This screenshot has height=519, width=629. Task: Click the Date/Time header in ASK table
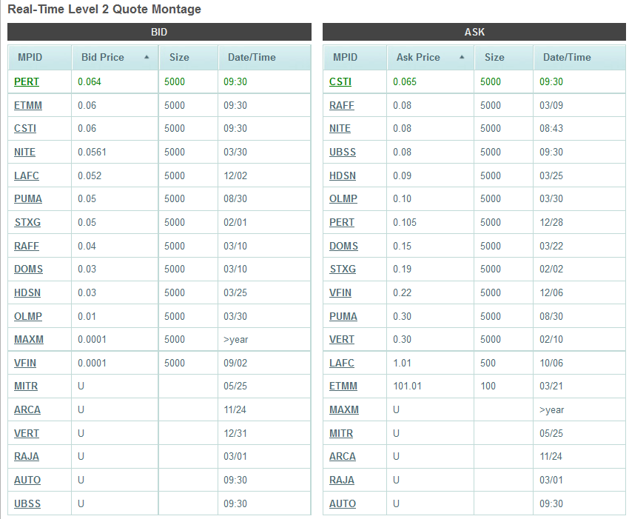click(567, 57)
